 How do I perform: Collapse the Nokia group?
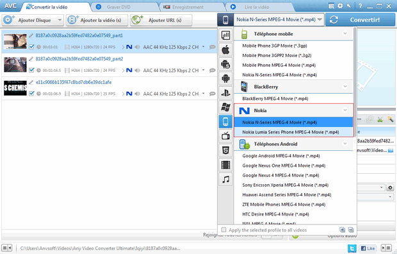point(345,110)
